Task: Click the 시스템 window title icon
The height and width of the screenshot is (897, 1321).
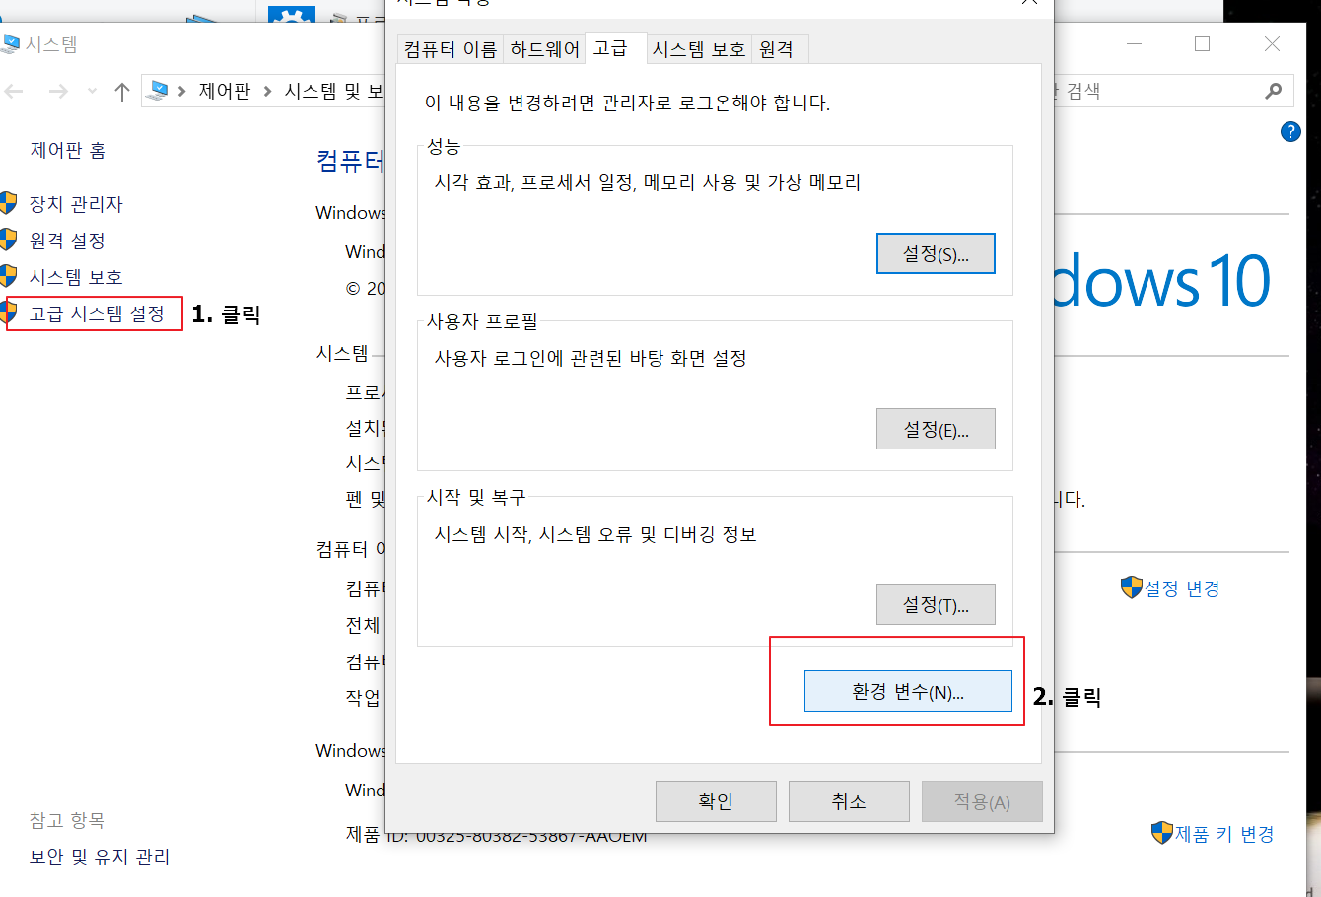Action: click(10, 44)
